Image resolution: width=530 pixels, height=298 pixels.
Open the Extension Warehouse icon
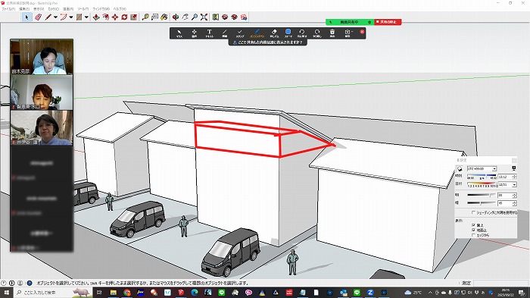coord(225,17)
